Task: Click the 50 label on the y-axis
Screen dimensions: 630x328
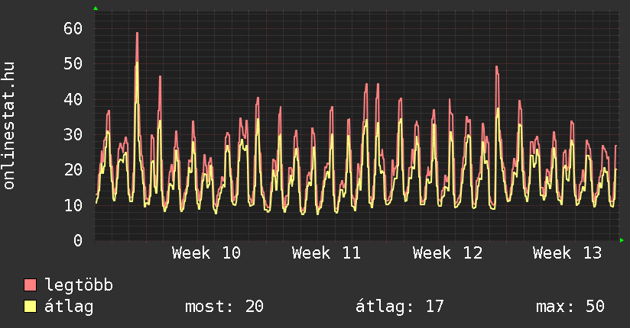Action: [73, 64]
